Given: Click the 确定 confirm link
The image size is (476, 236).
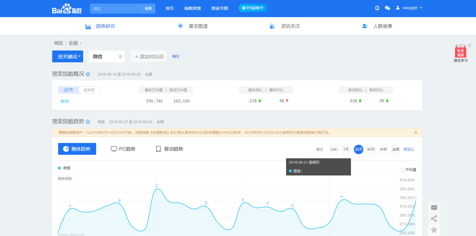Looking at the screenshot, I should click(x=176, y=56).
